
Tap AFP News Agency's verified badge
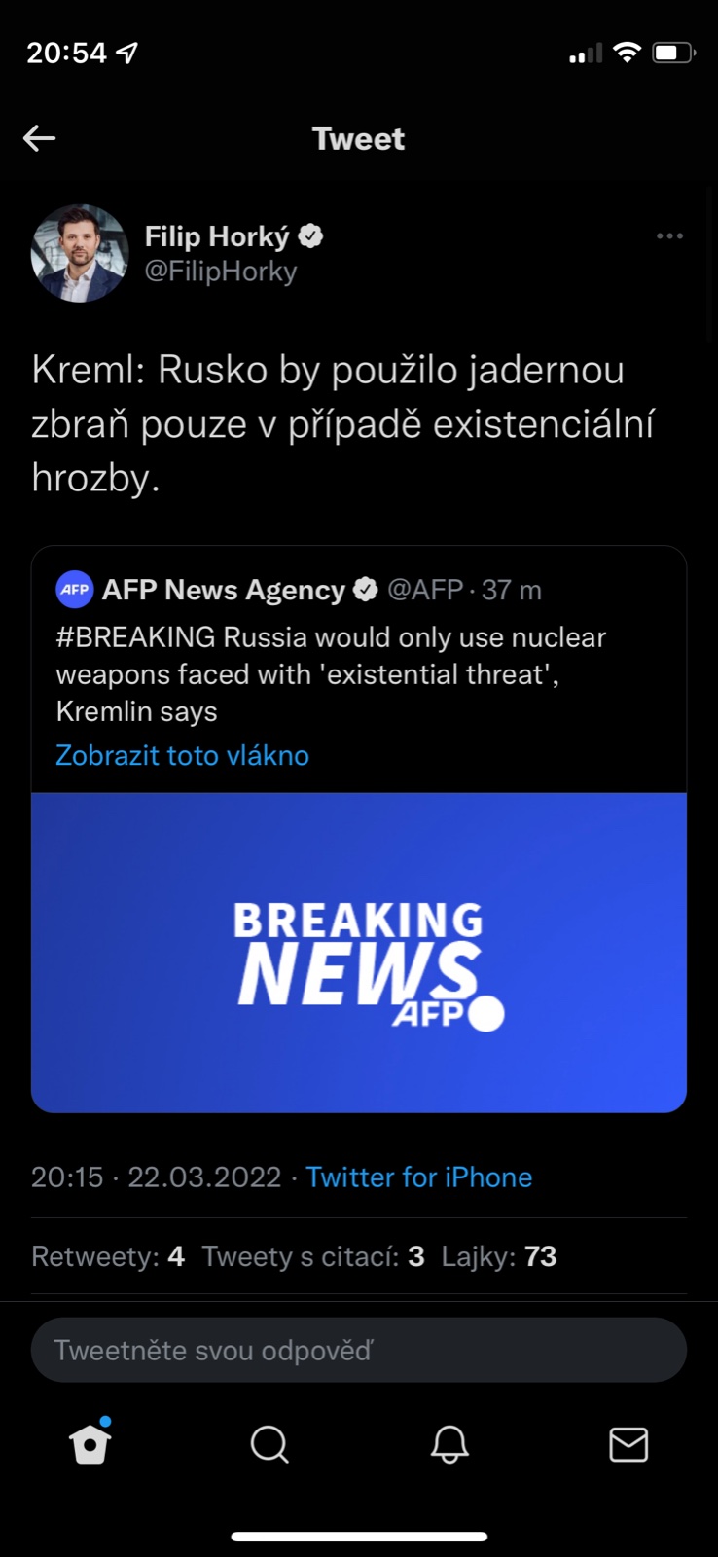point(366,590)
